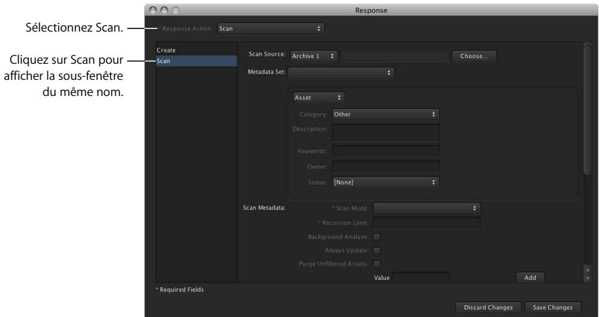Click in the Keywords text field
Image resolution: width=599 pixels, height=317 pixels.
386,151
